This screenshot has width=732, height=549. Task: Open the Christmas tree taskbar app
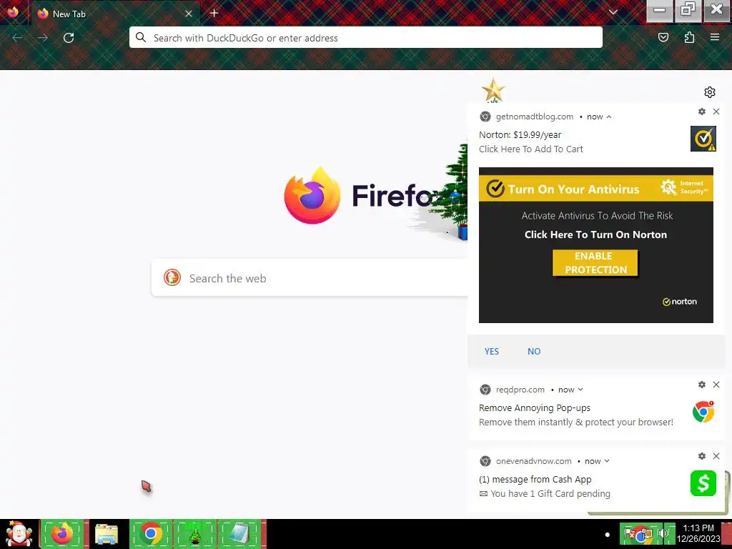194,533
